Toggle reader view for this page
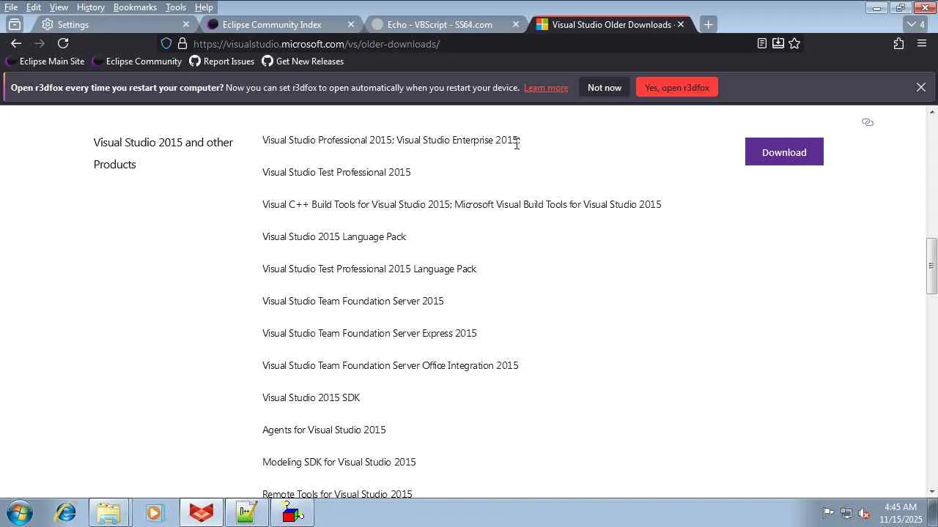This screenshot has height=527, width=938. [762, 44]
